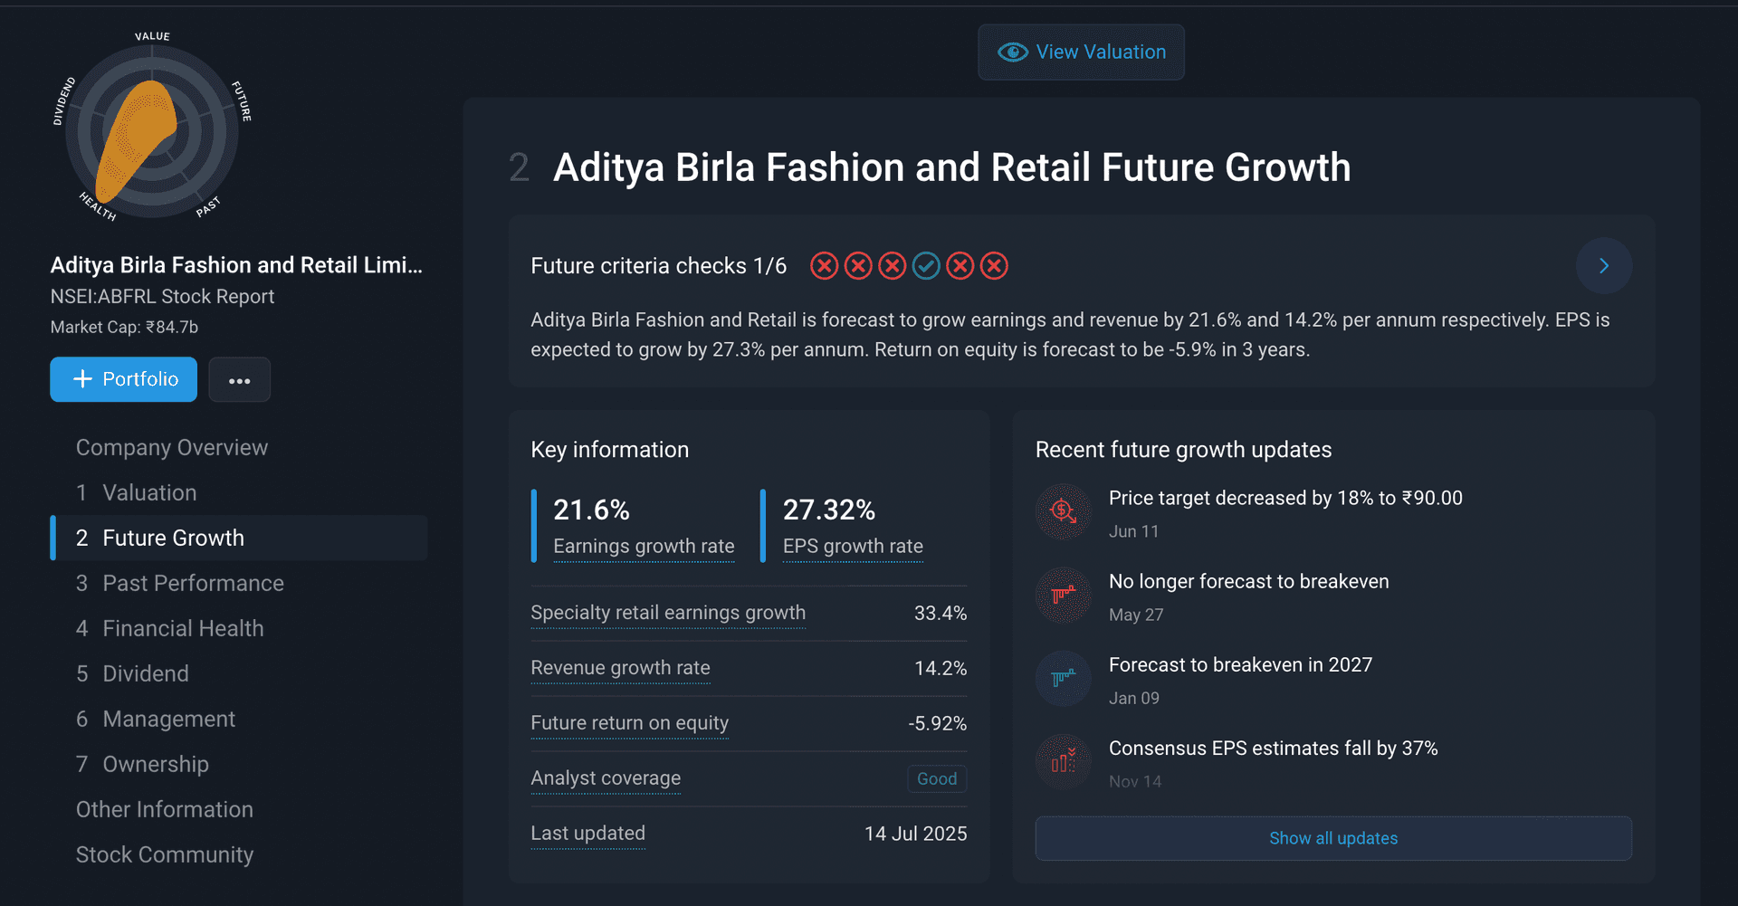The image size is (1738, 906).
Task: Click the Consensus EPS estimates fall icon
Action: pyautogui.click(x=1064, y=761)
